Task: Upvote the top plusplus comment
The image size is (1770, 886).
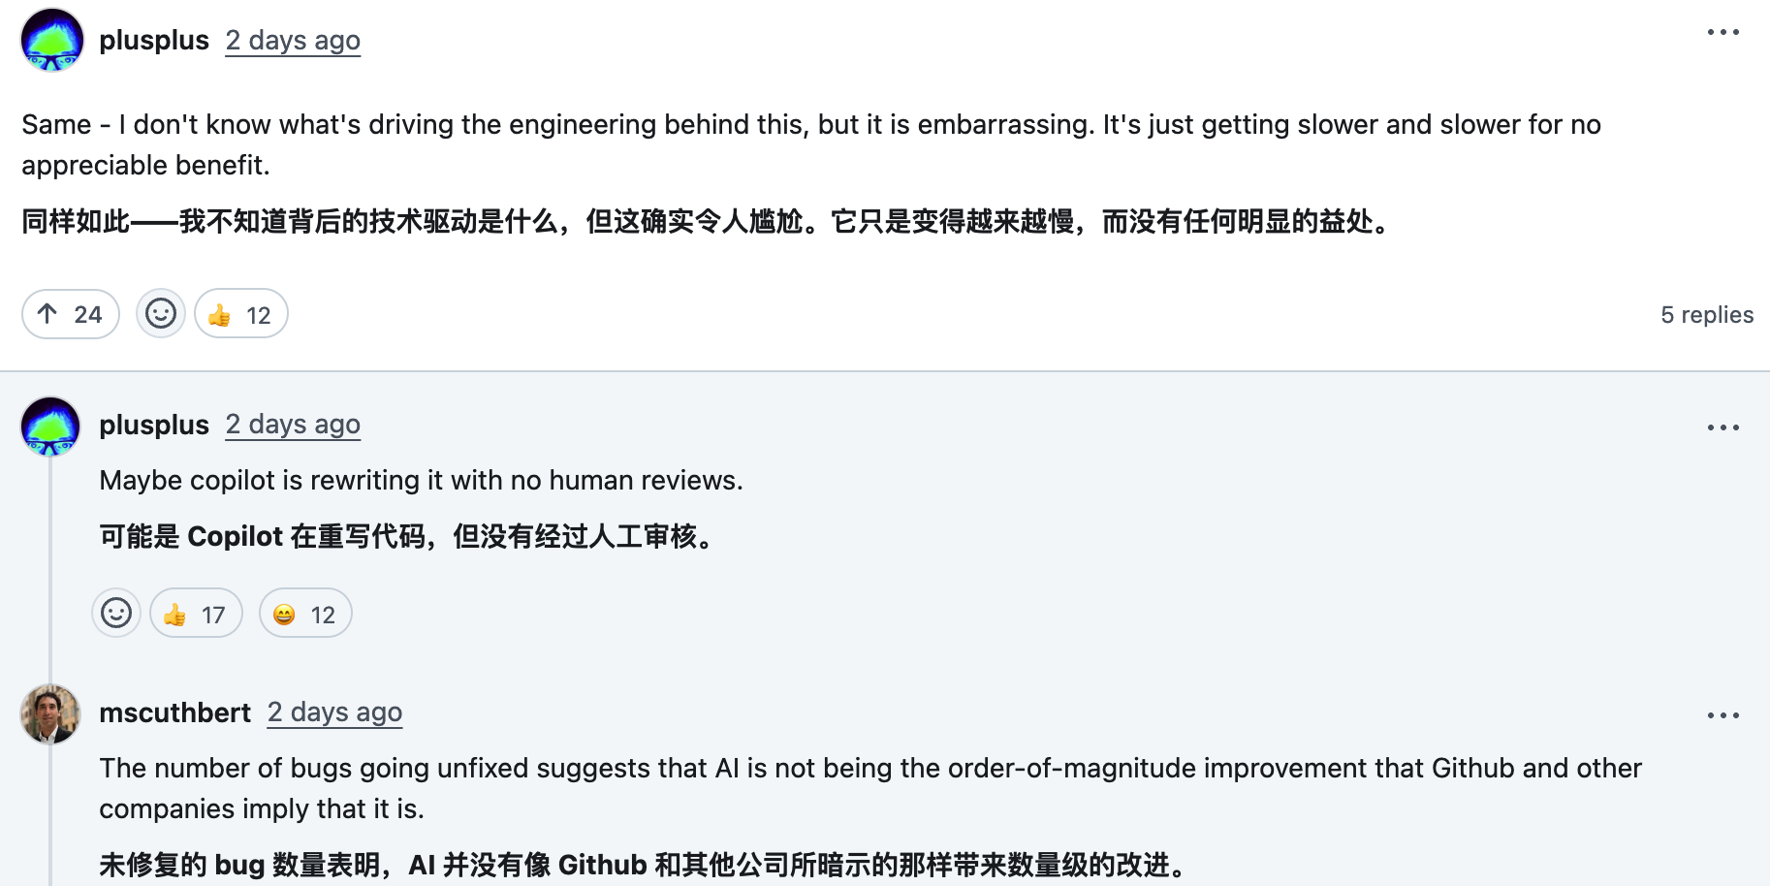Action: coord(71,314)
